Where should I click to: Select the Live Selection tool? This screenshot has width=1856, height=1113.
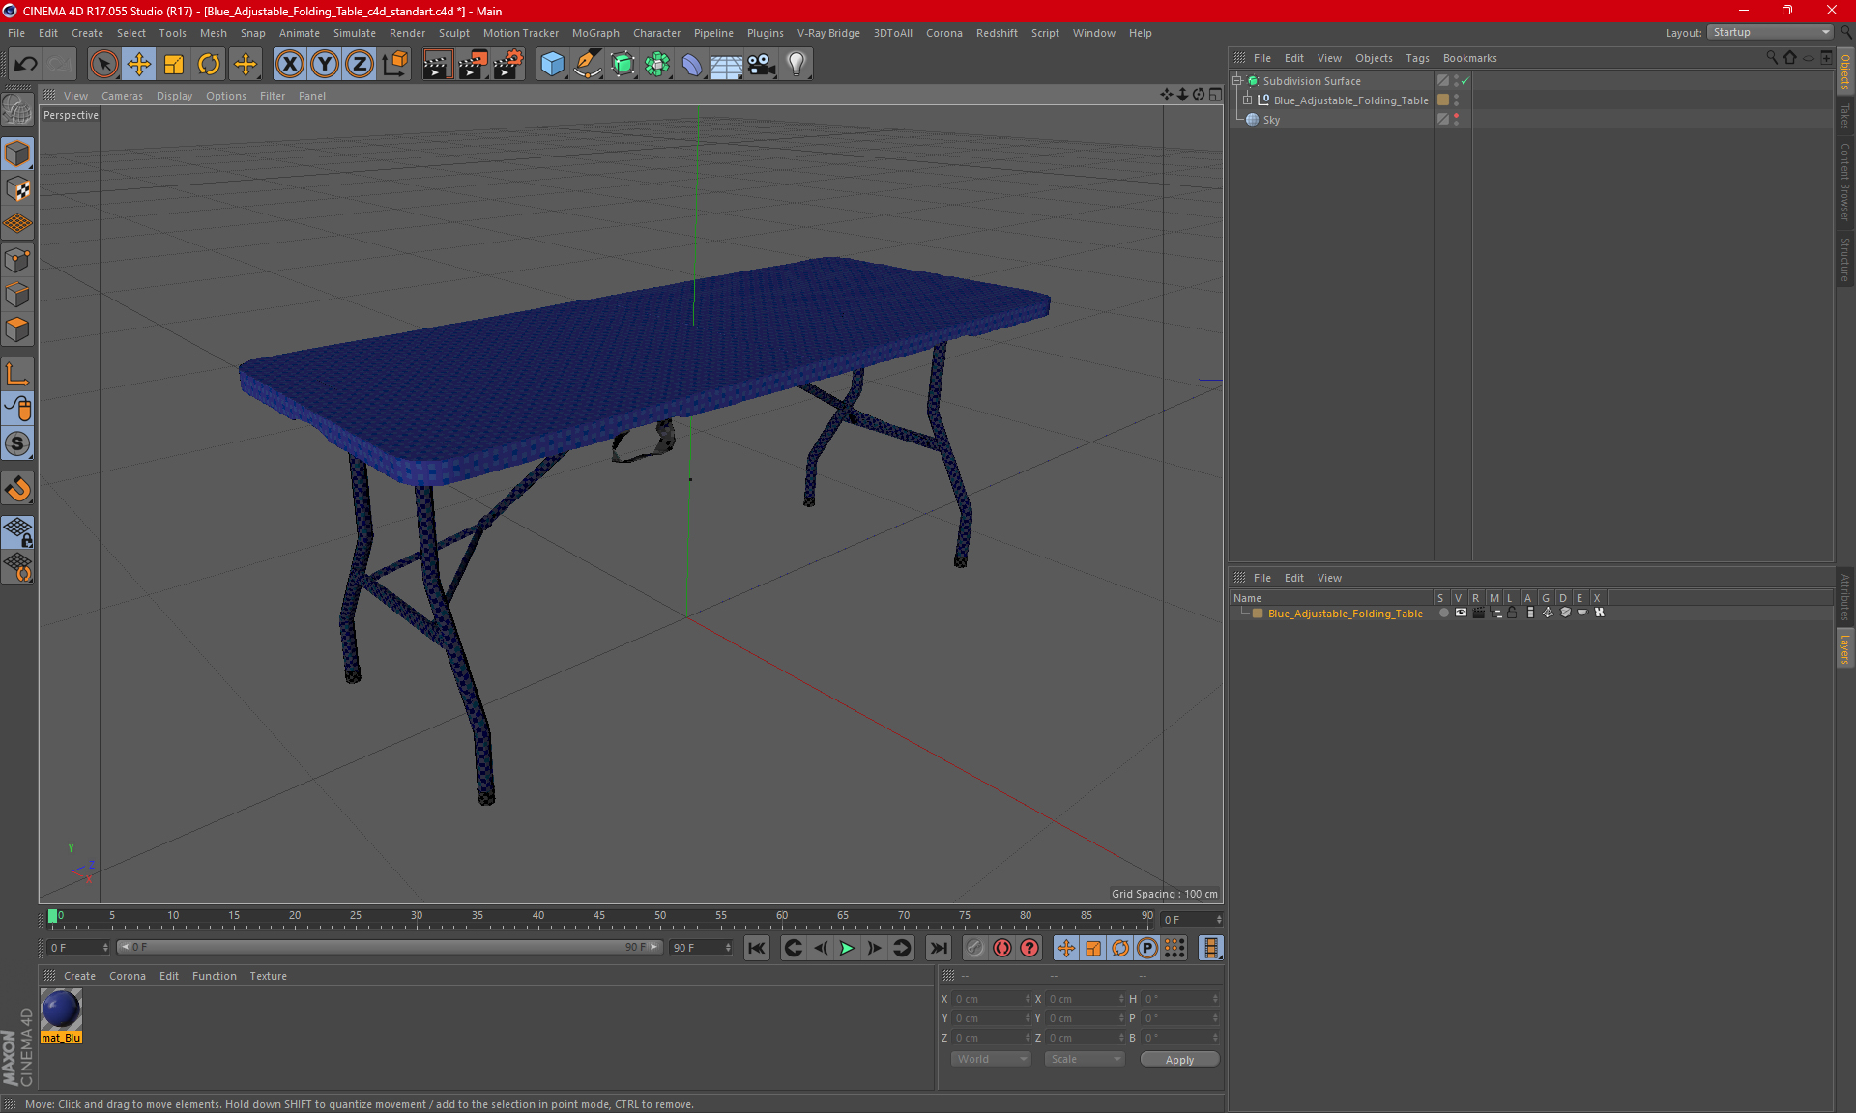click(x=103, y=65)
